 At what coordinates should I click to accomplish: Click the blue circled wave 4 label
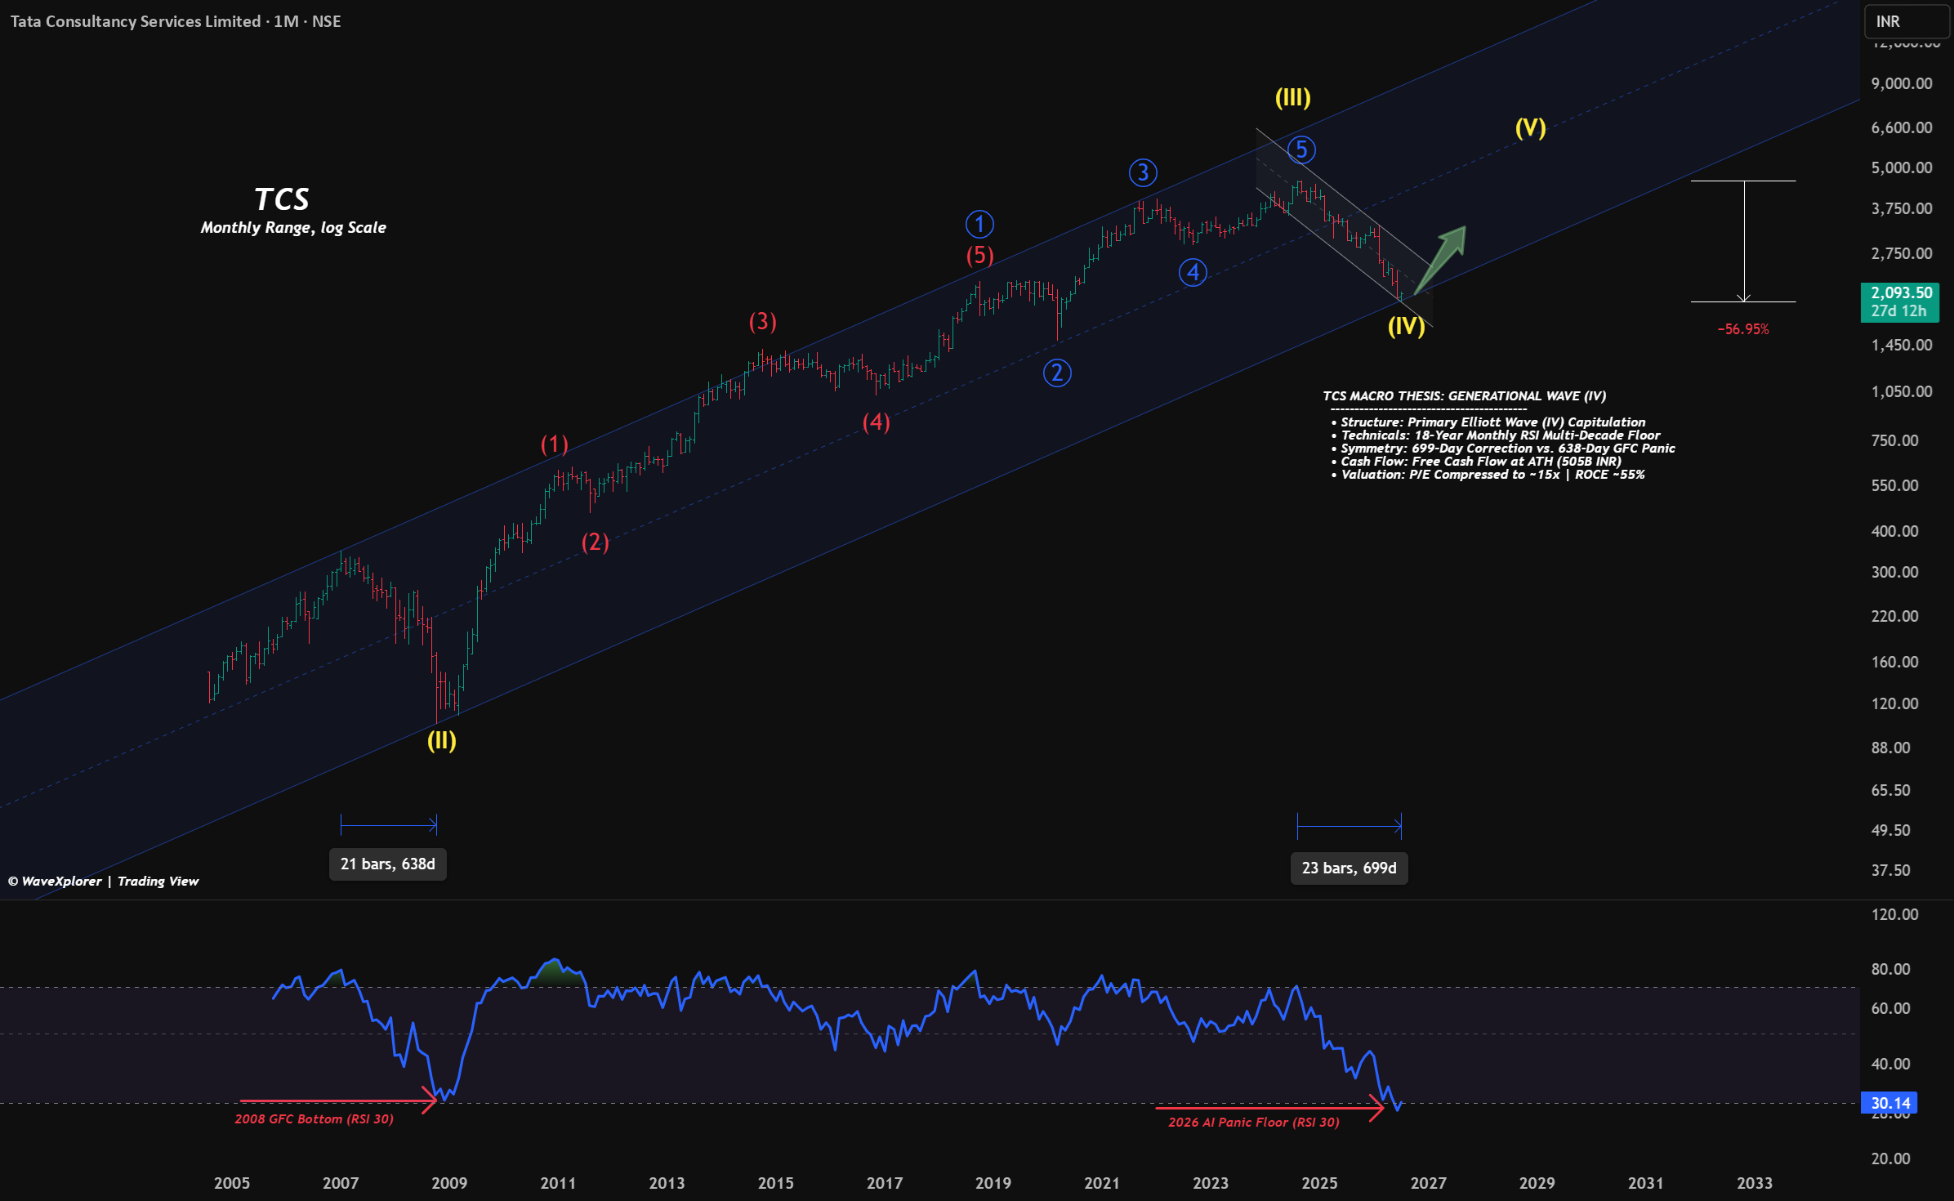point(1193,272)
